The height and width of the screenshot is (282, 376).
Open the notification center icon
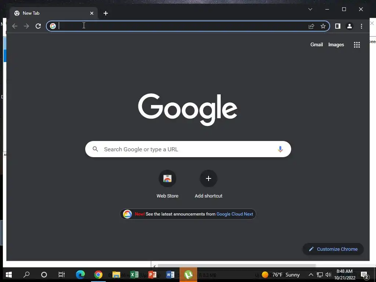[365, 275]
